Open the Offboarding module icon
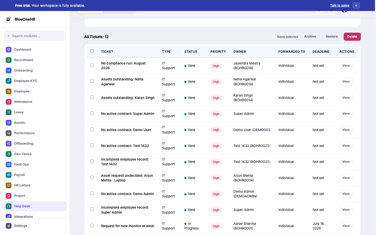Screen dimensions: 376x235 9,144
